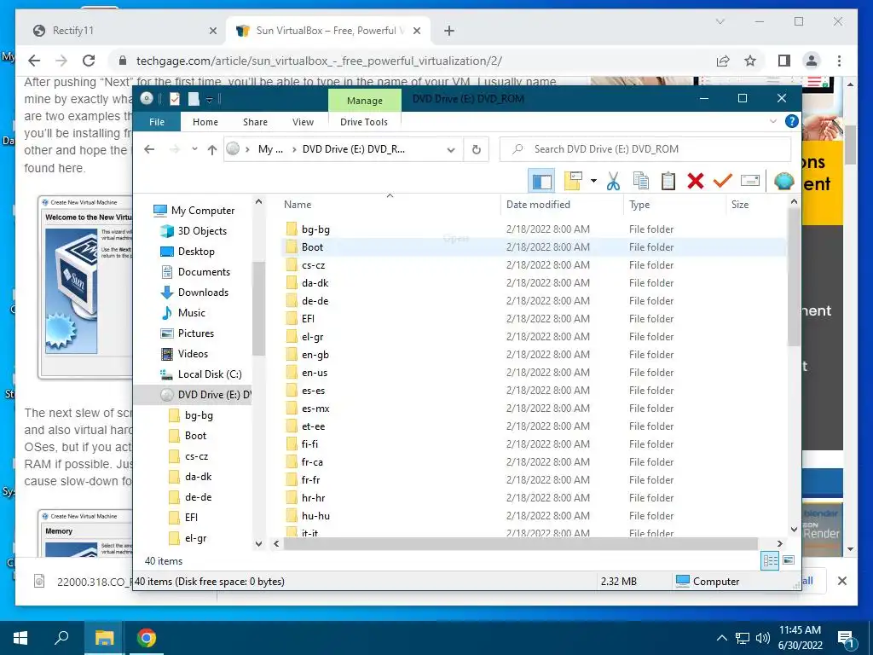The height and width of the screenshot is (655, 873).
Task: Bookmark this page star icon
Action: (x=750, y=61)
